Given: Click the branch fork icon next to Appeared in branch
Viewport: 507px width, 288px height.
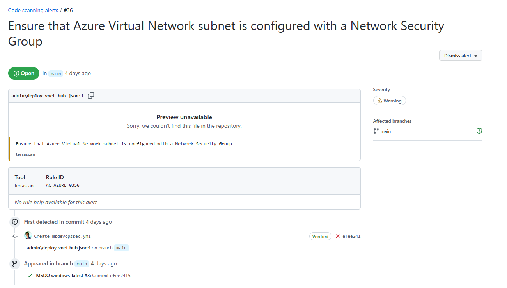Looking at the screenshot, I should click(x=14, y=263).
